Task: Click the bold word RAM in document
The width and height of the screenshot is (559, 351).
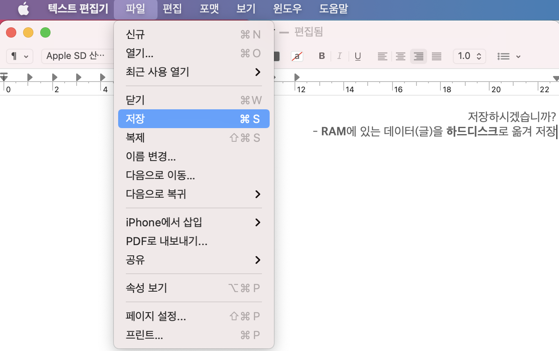Action: 333,131
